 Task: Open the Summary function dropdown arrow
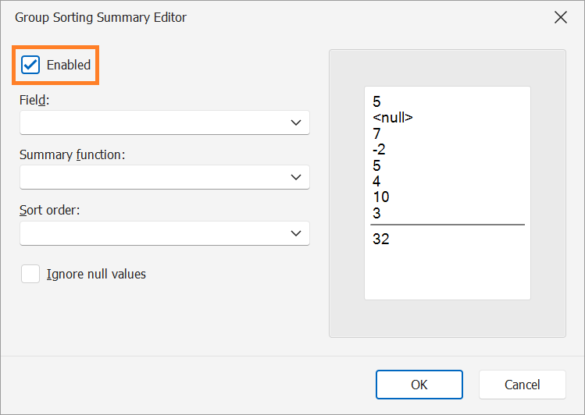click(x=296, y=177)
